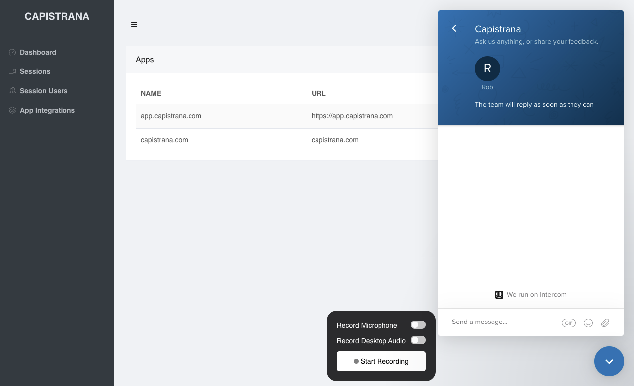Open Dashboard in the sidebar

38,52
